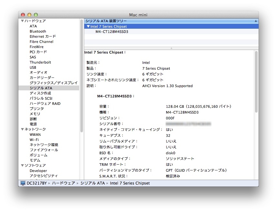Collapse the ネットワーク section triangle
277x212 pixels.
coord(22,129)
